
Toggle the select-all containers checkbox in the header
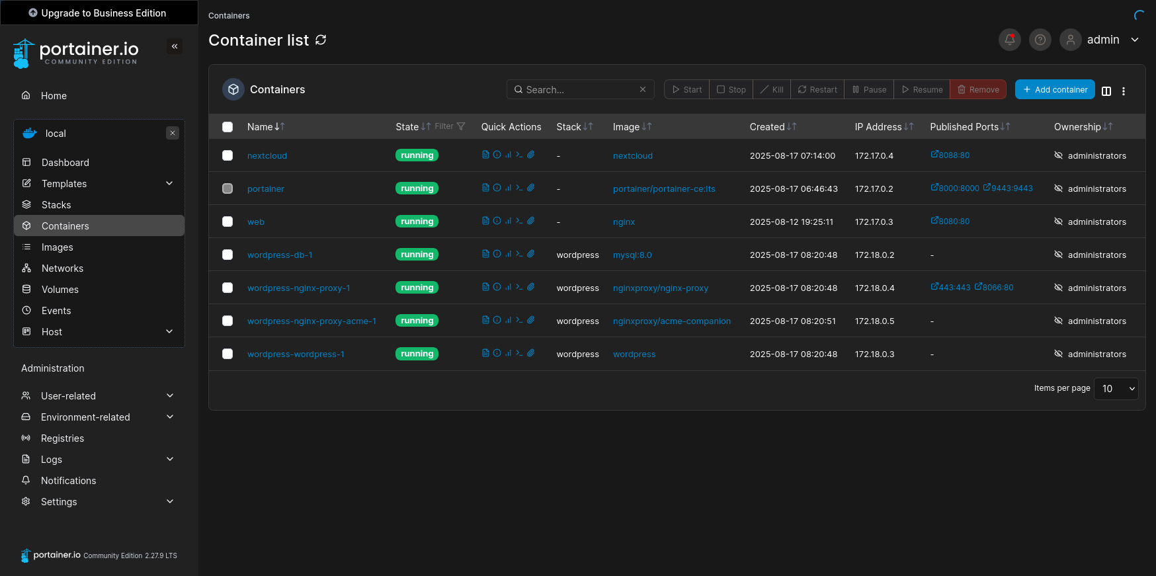click(x=227, y=127)
